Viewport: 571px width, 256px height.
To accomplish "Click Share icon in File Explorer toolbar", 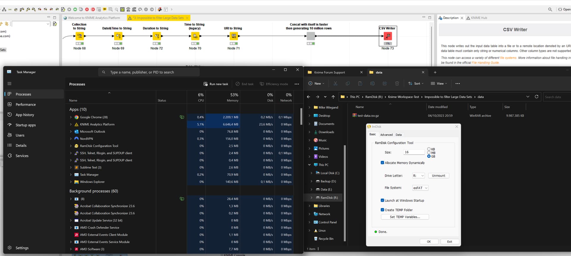I will pos(385,83).
